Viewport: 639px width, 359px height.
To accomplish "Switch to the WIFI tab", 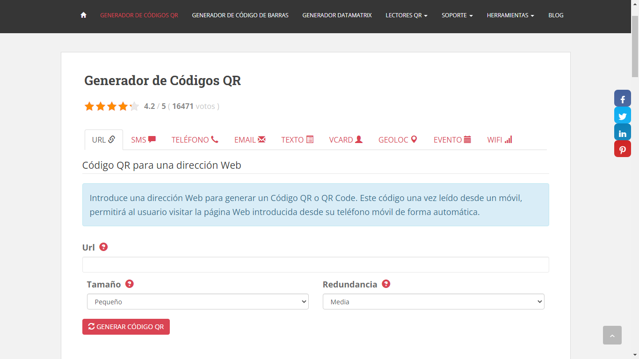I will (x=499, y=140).
